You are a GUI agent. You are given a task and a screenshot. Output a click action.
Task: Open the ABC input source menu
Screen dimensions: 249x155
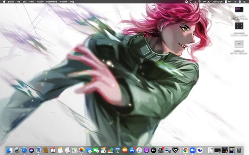pyautogui.click(x=228, y=1)
